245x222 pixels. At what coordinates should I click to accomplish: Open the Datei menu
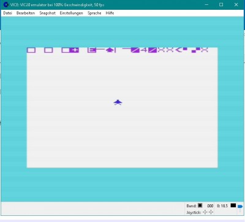pyautogui.click(x=7, y=13)
